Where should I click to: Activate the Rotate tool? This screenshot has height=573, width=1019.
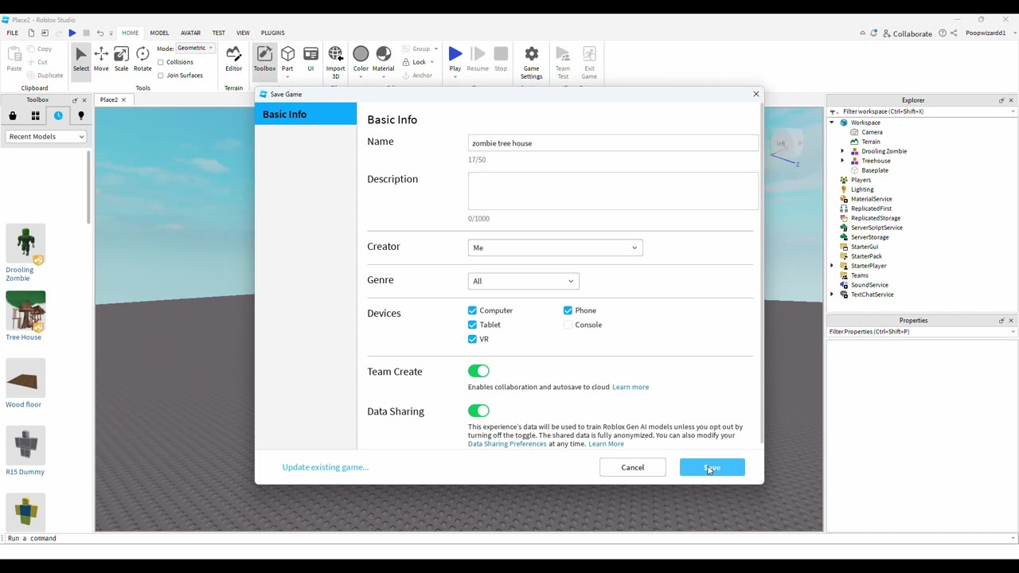pos(143,59)
